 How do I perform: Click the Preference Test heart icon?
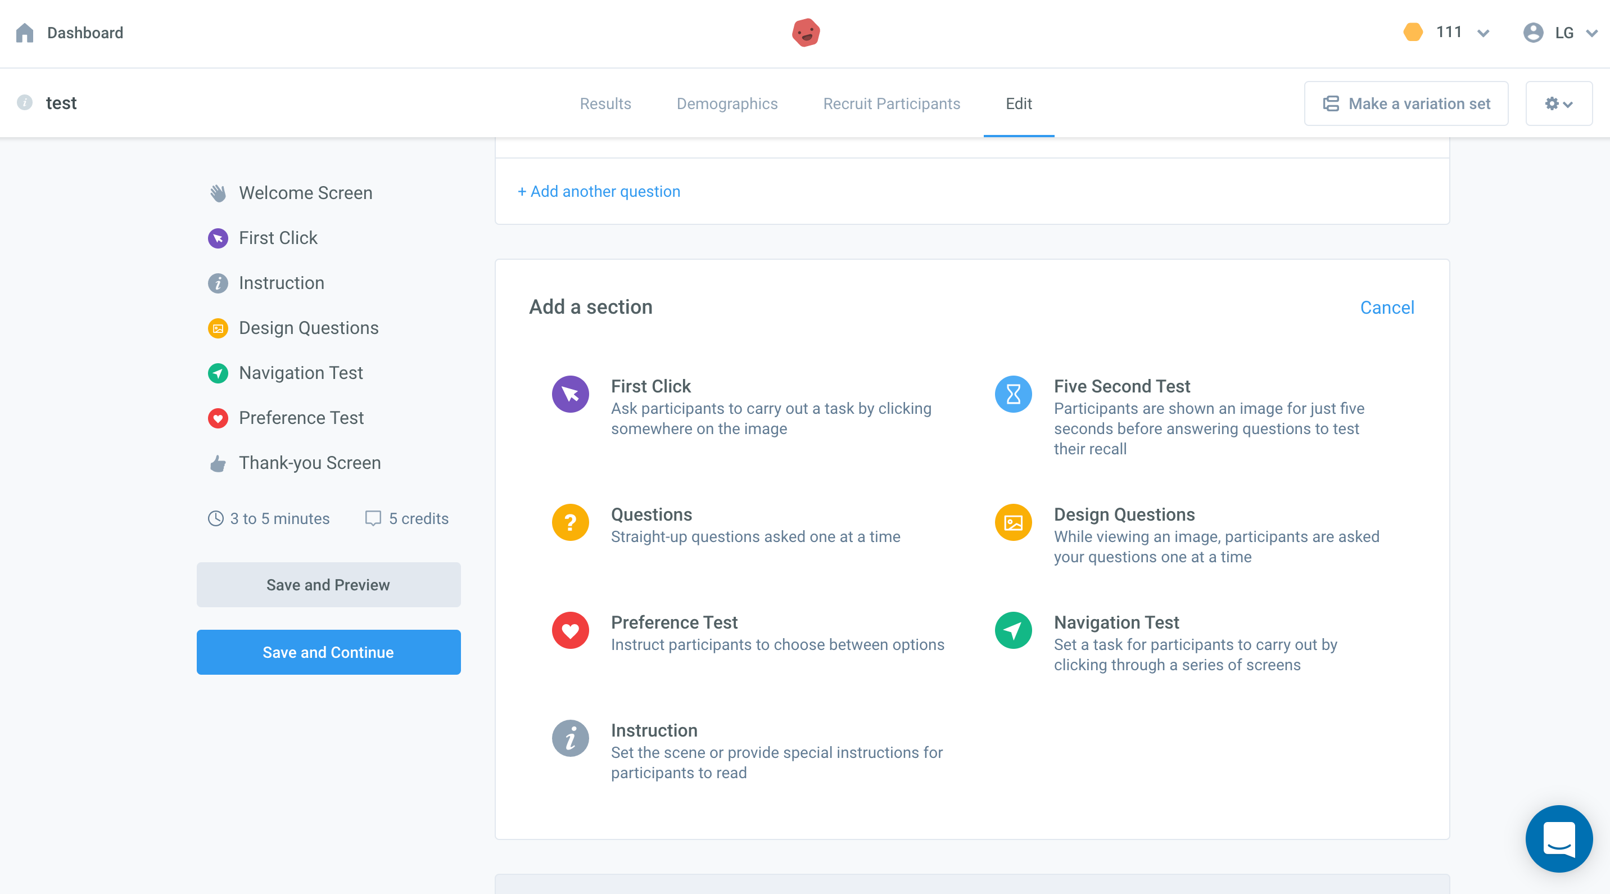coord(570,630)
